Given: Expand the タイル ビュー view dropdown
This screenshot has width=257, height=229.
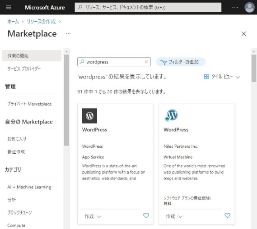Looking at the screenshot, I should coord(238,77).
